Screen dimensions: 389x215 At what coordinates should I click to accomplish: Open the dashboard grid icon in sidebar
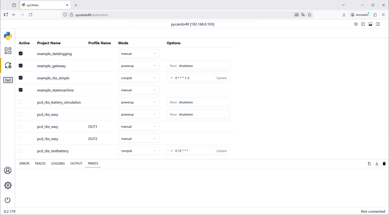pyautogui.click(x=8, y=51)
